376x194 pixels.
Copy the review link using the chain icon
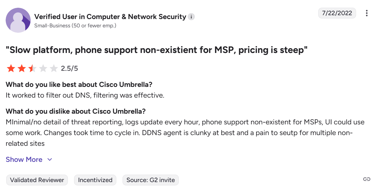[366, 179]
